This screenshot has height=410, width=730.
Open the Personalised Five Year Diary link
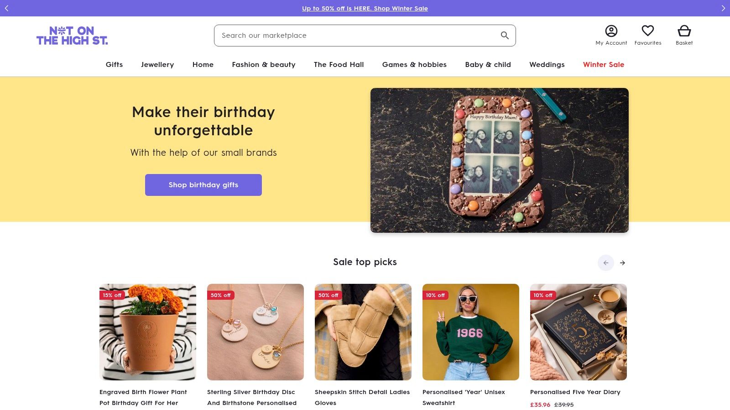pyautogui.click(x=575, y=392)
